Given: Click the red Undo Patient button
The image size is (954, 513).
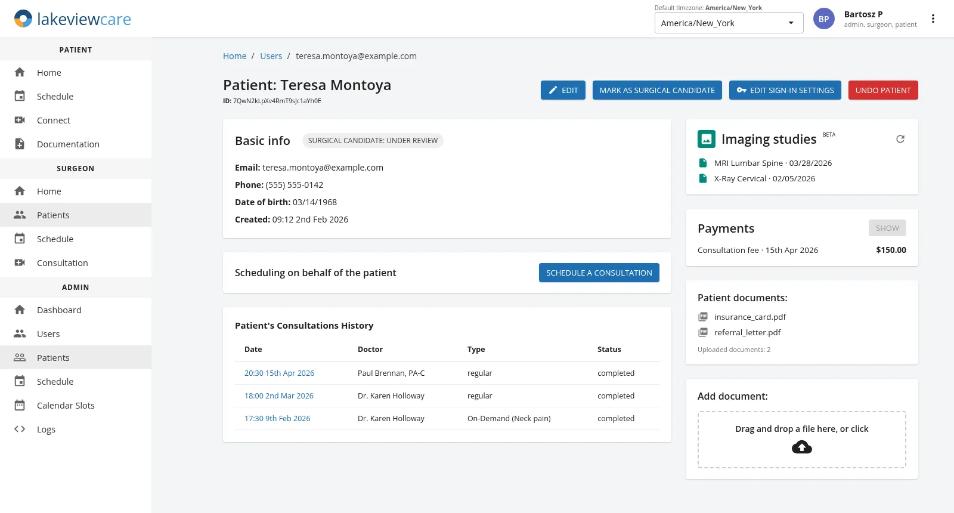Looking at the screenshot, I should coord(883,90).
